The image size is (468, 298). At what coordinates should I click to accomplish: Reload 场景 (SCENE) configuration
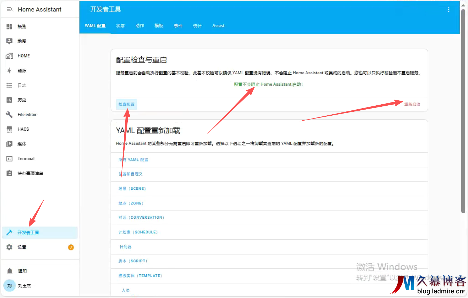[x=132, y=189]
